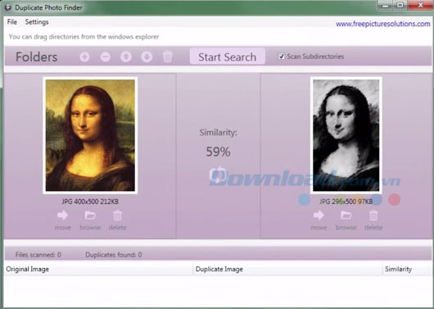Click move arrow icon under the grayscale image

coord(319,215)
